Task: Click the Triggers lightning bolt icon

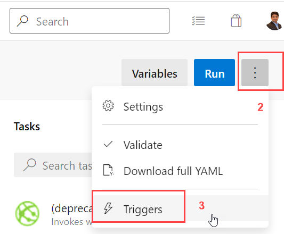Action: [108, 208]
